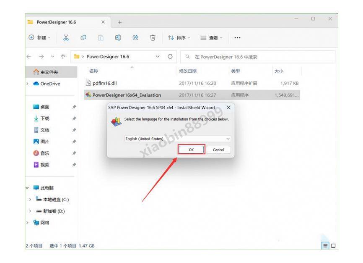Expand the 本地磁盘 (C:) node
Viewport: 363px width, 263px height.
coord(30,200)
